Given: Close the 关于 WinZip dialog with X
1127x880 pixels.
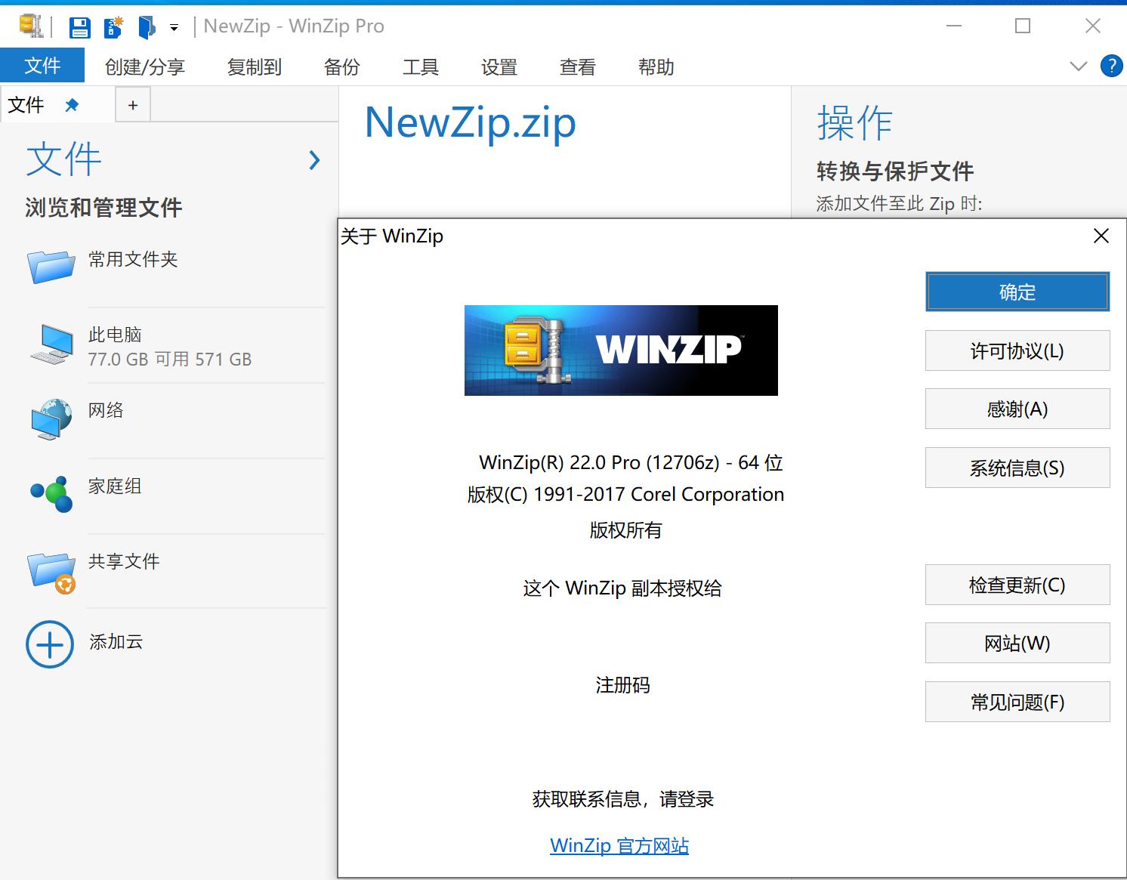Looking at the screenshot, I should pos(1101,236).
